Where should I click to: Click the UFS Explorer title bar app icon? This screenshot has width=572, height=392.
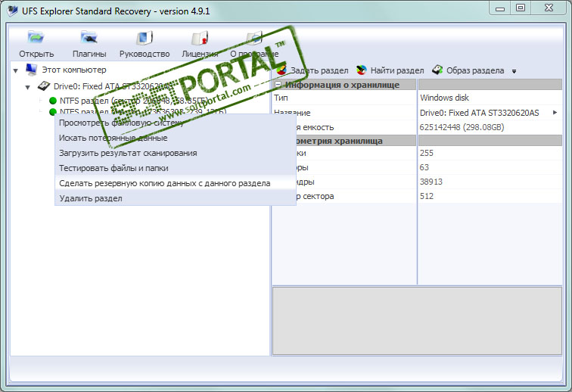(12, 11)
